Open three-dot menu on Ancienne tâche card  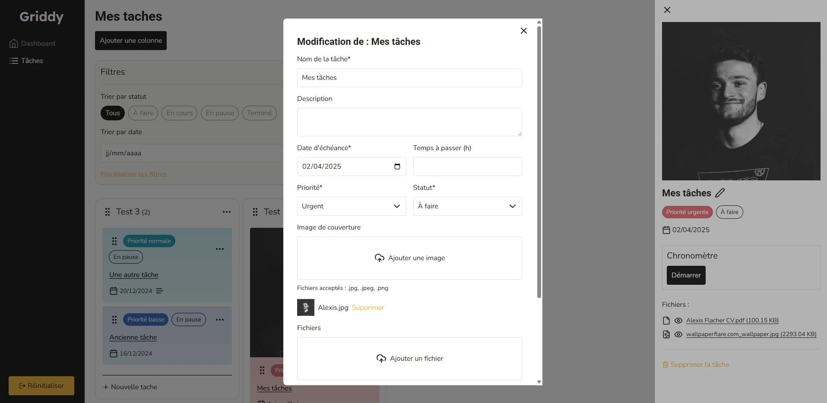(220, 320)
